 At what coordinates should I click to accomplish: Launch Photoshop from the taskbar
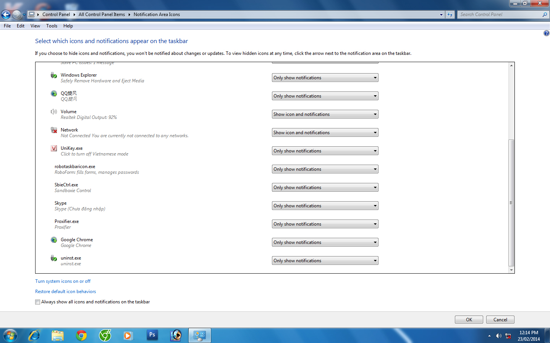[x=152, y=335]
